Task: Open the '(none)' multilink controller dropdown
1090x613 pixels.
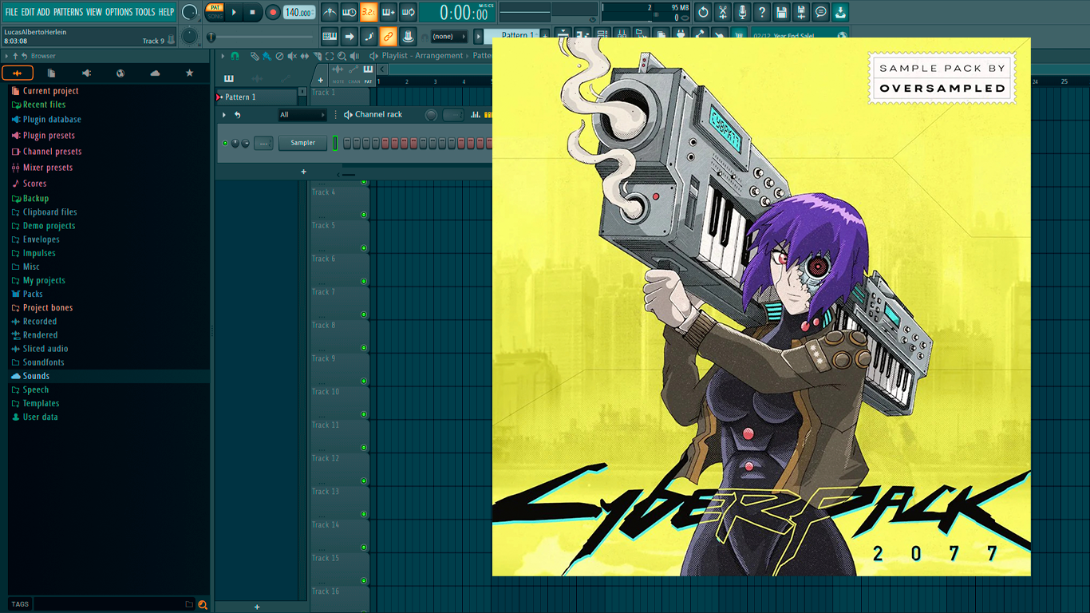Action: point(449,36)
